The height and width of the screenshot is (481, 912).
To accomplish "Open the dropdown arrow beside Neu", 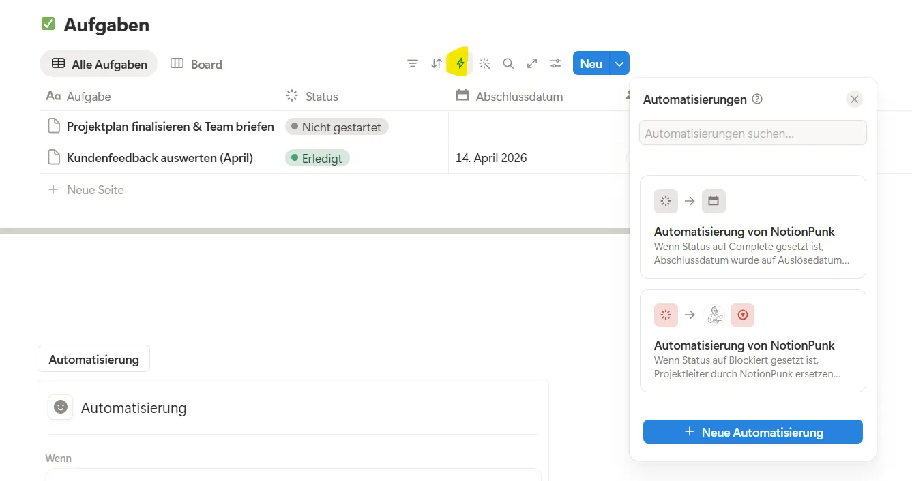I will [619, 63].
